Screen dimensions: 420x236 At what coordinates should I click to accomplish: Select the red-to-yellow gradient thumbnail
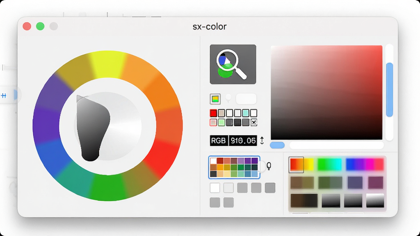point(302,164)
